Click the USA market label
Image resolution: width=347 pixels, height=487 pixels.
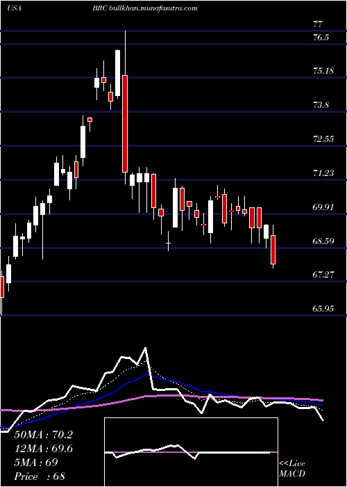(14, 8)
